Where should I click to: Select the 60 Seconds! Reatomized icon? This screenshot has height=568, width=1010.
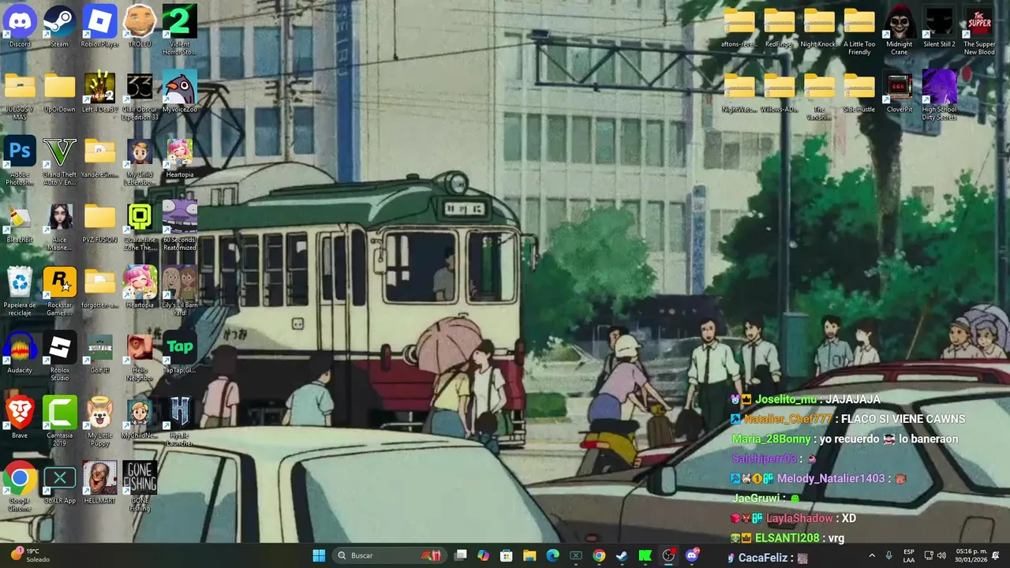[179, 227]
